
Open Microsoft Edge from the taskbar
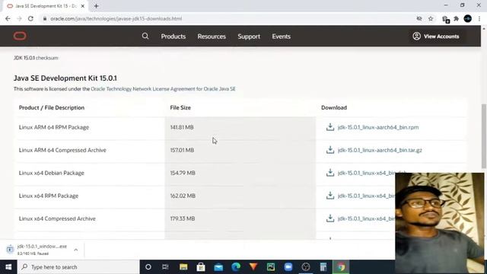click(x=236, y=267)
